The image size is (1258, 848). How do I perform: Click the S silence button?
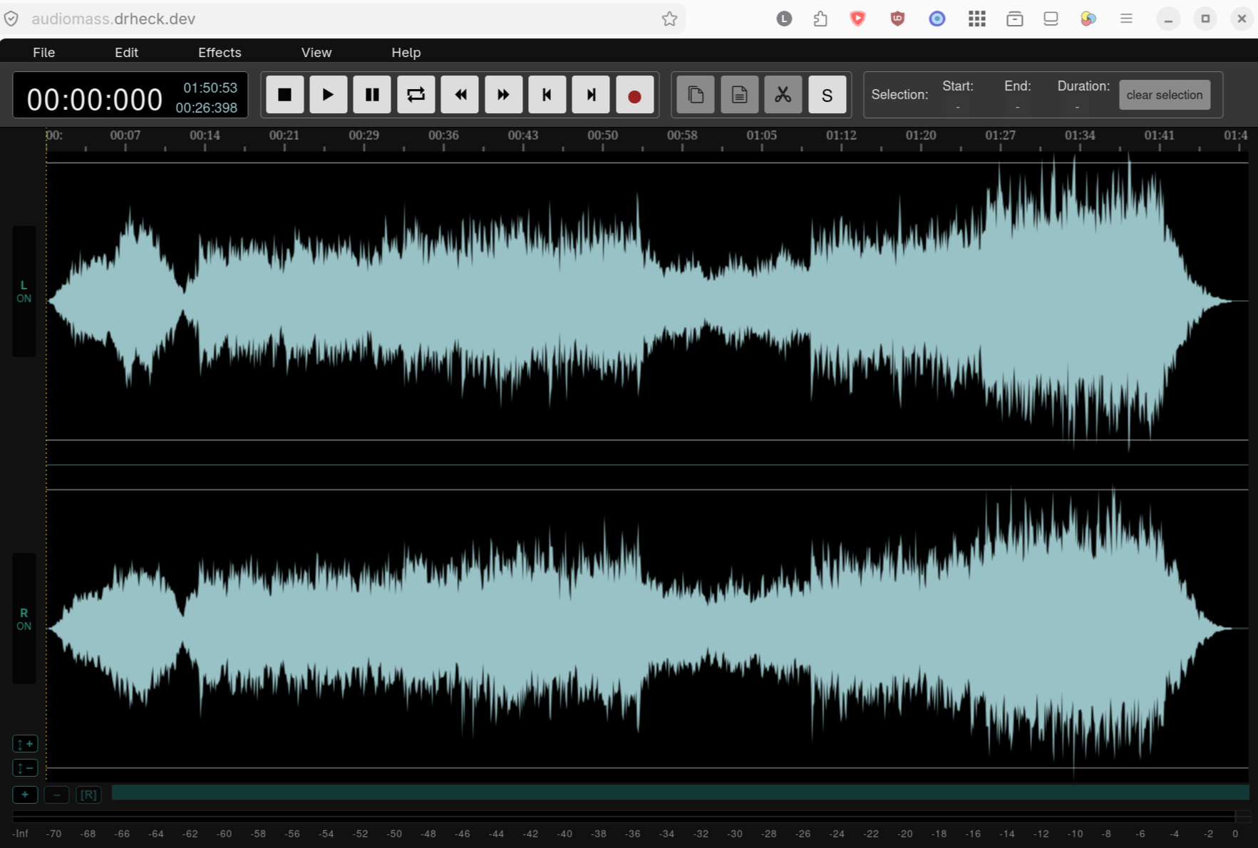coord(827,94)
